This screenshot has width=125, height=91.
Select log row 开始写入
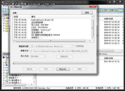pos(37,37)
